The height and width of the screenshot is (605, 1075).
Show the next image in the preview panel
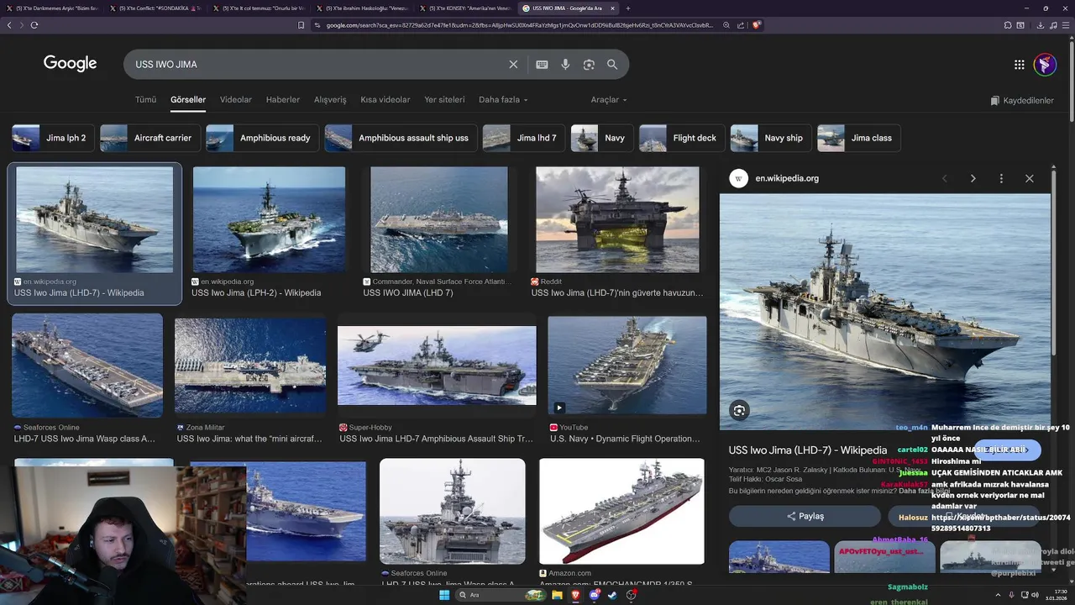click(973, 178)
